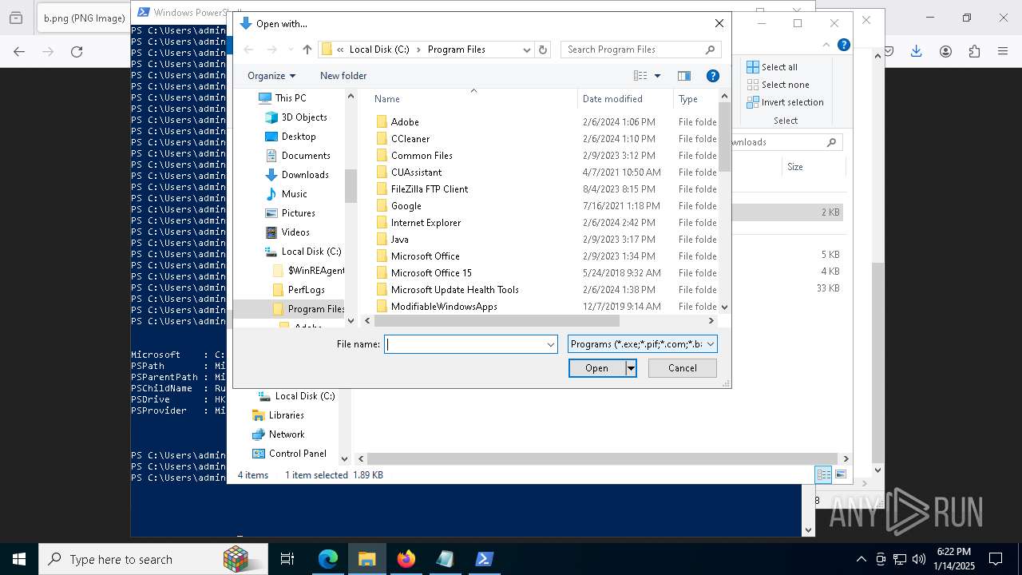Open Task View on taskbar
This screenshot has height=575, width=1022.
coord(287,559)
